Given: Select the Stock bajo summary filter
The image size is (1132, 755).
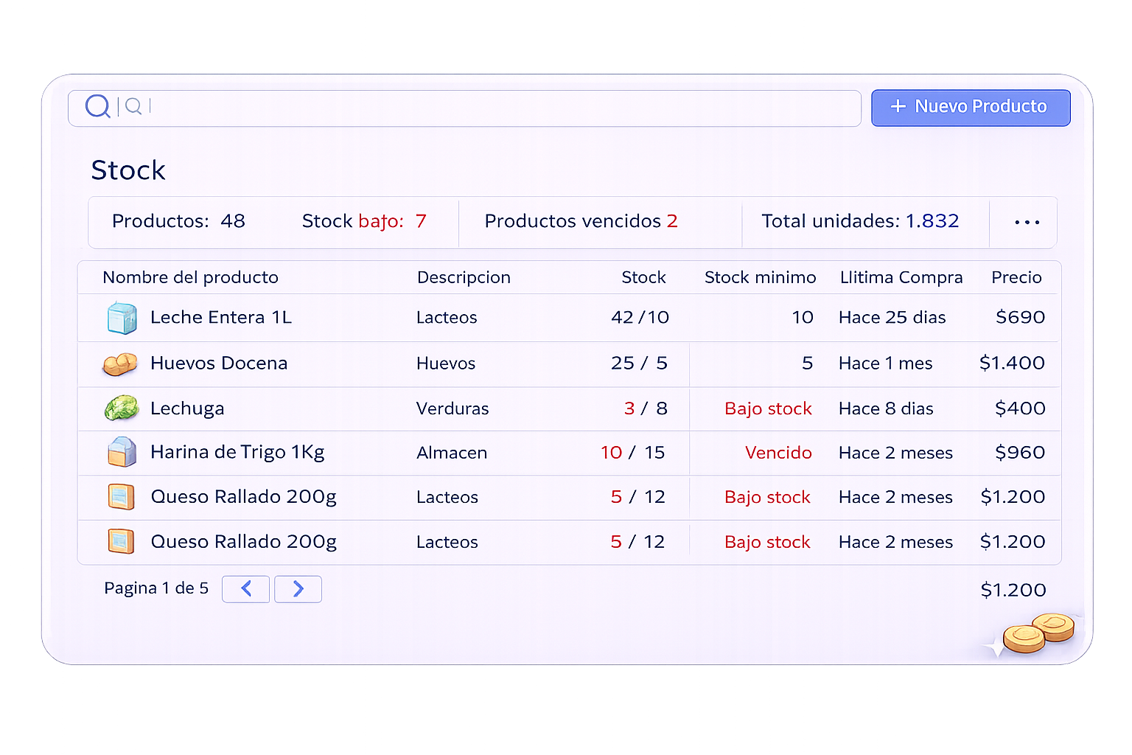Looking at the screenshot, I should [364, 221].
